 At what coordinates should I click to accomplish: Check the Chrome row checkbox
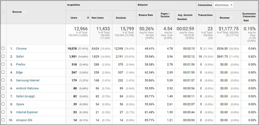[3, 48]
